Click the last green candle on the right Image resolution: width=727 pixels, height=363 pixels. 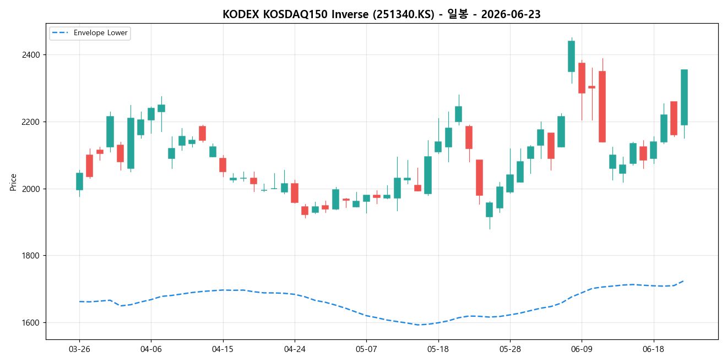tap(684, 97)
